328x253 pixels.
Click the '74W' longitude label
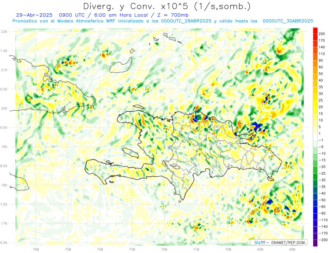tap(100, 249)
